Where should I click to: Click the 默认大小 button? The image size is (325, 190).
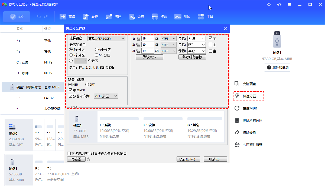pyautogui.click(x=149, y=57)
